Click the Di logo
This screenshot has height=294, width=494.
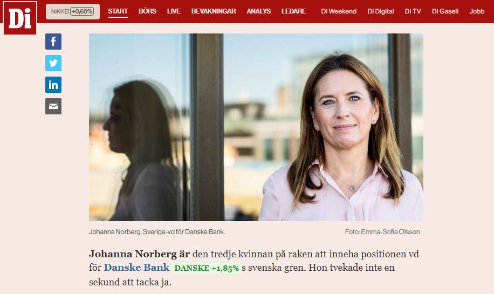pyautogui.click(x=20, y=18)
